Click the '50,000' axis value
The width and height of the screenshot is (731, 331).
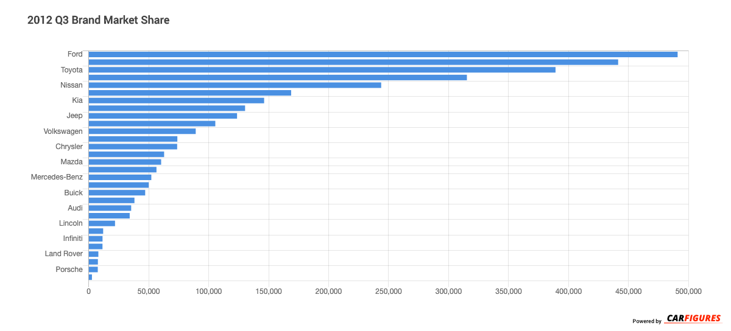[149, 292]
